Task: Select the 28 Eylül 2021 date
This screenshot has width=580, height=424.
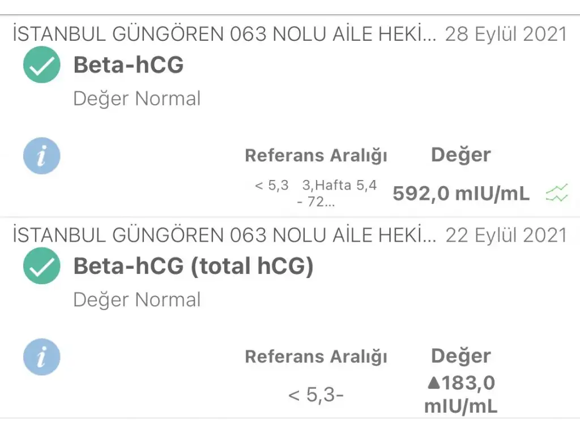Action: click(506, 34)
